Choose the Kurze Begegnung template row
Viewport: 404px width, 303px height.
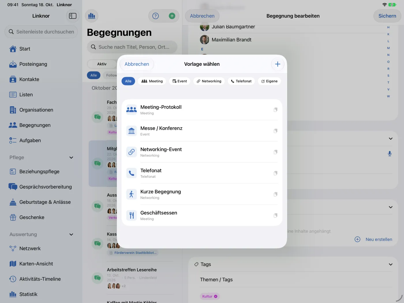[x=202, y=194]
